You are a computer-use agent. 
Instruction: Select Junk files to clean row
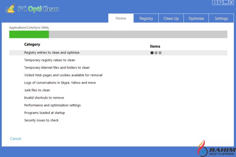click(x=37, y=90)
